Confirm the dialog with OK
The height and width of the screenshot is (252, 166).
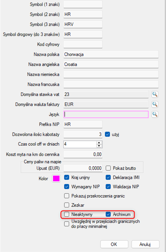[114, 244]
